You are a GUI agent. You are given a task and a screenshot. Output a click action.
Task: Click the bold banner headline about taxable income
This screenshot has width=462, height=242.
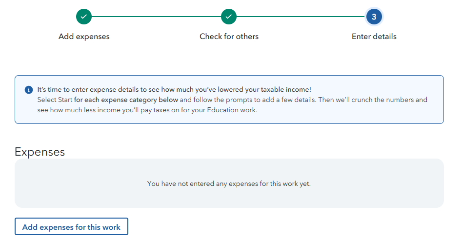174,90
